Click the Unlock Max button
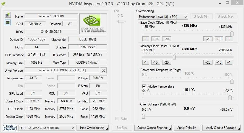Image resolution: width=244 pixels, height=133 pixels. (x=226, y=17)
